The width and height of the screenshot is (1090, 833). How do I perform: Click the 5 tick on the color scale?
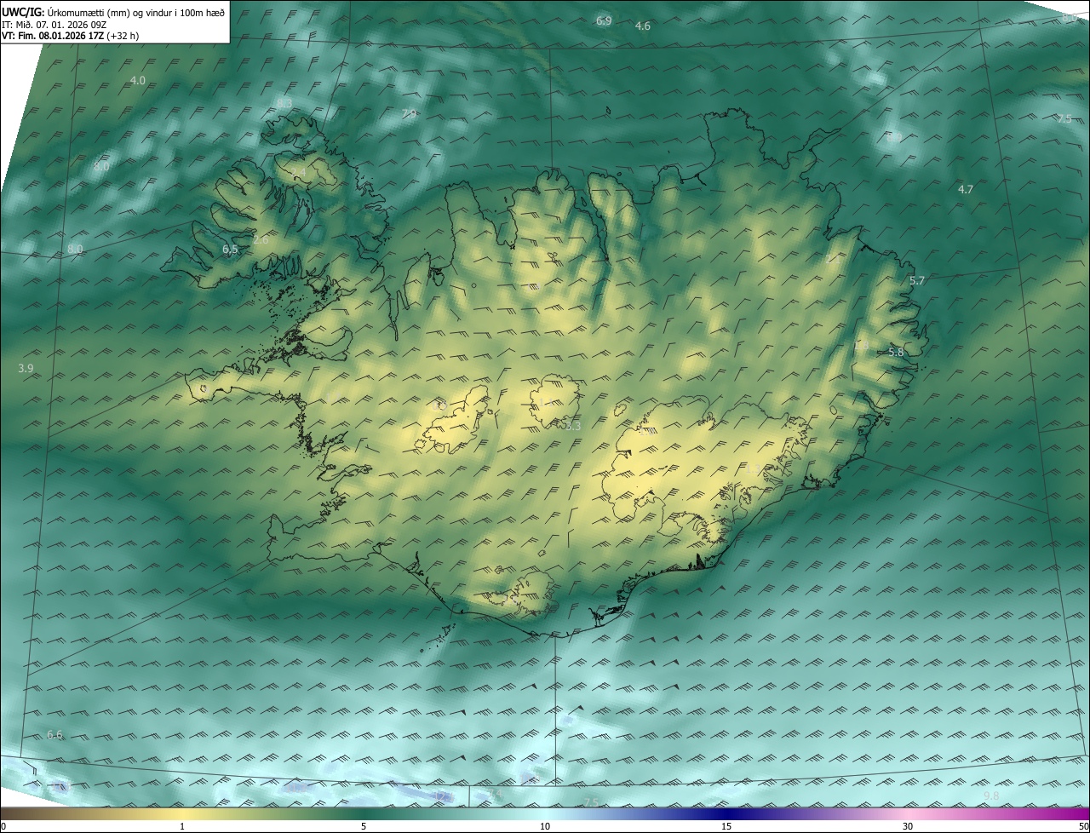click(x=364, y=826)
